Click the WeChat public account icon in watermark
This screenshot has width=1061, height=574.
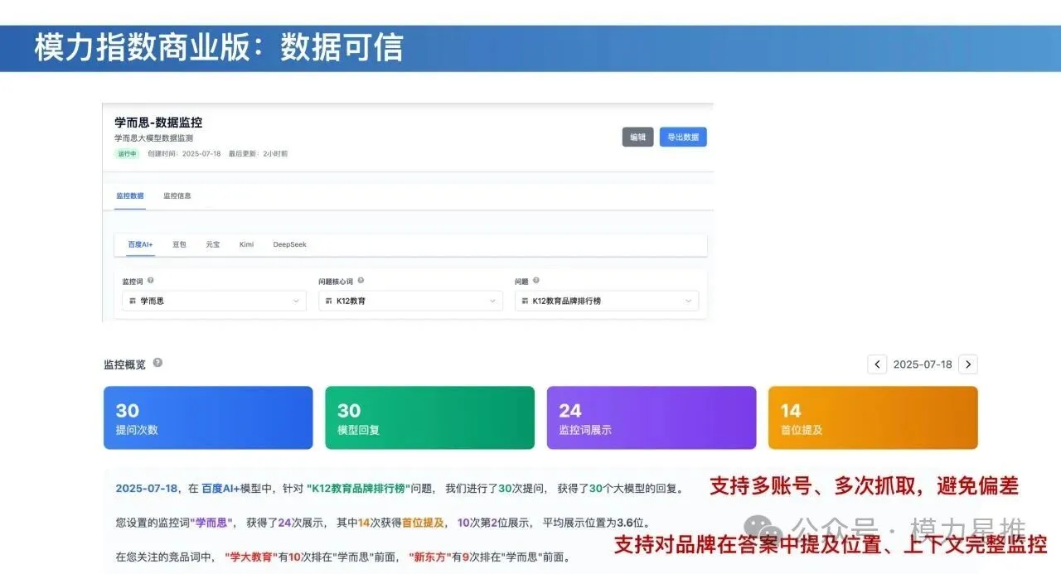pos(762,525)
